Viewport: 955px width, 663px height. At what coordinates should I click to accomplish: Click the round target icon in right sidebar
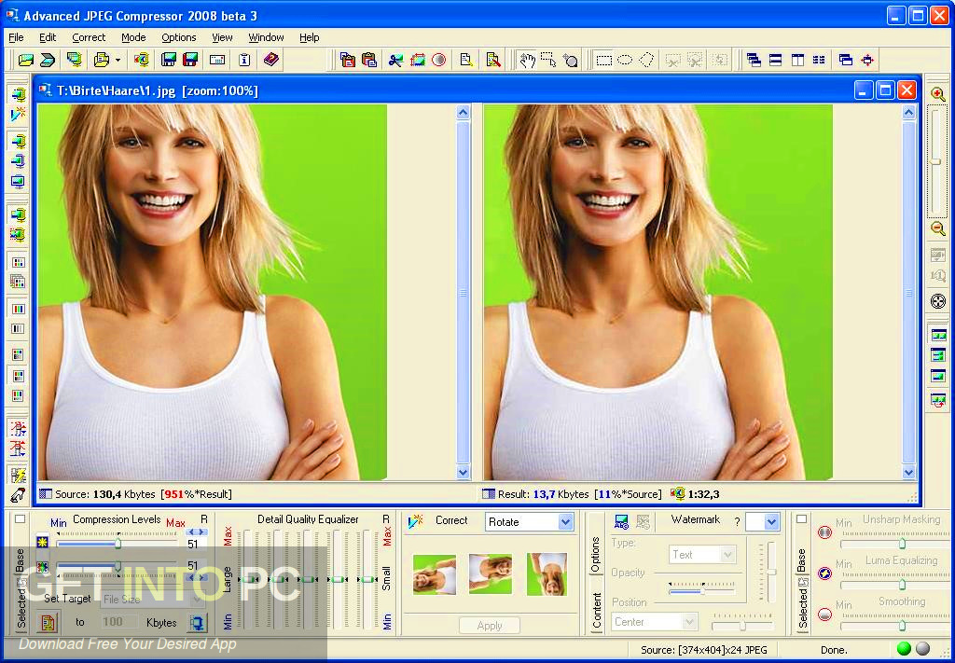(x=938, y=301)
